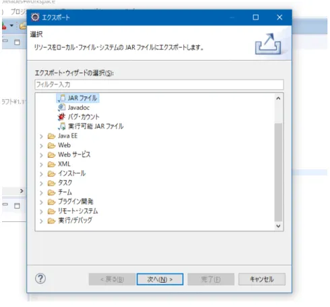Click the wizard list scrollbar thumb
Viewport: 330px width, 307px height.
tap(278, 173)
